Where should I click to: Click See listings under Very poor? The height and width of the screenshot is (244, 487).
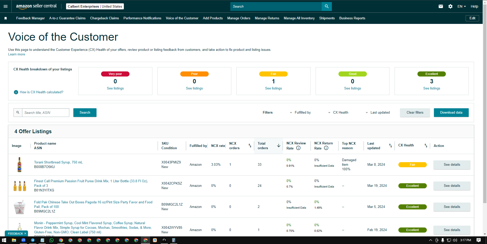click(115, 88)
